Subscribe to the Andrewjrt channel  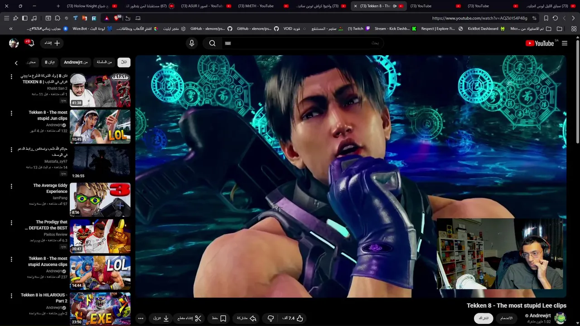[x=484, y=318]
